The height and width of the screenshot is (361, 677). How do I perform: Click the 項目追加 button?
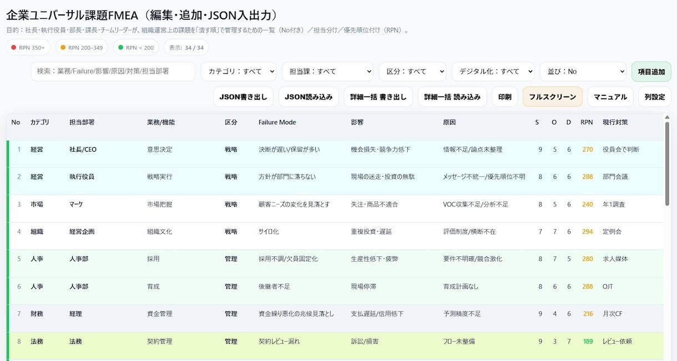[x=651, y=71]
